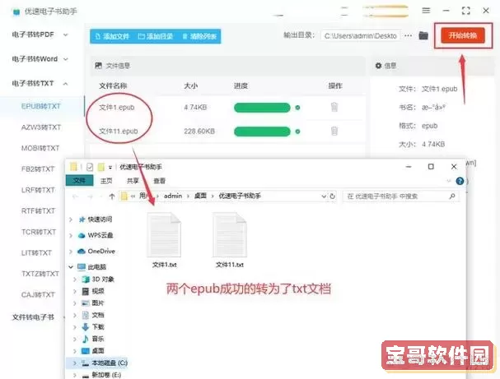The image size is (500, 379).
Task: Click green status dot for 文件11.epub
Action: tap(297, 131)
